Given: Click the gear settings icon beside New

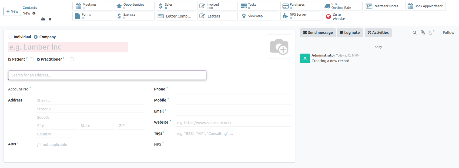Looking at the screenshot, I should (x=34, y=13).
